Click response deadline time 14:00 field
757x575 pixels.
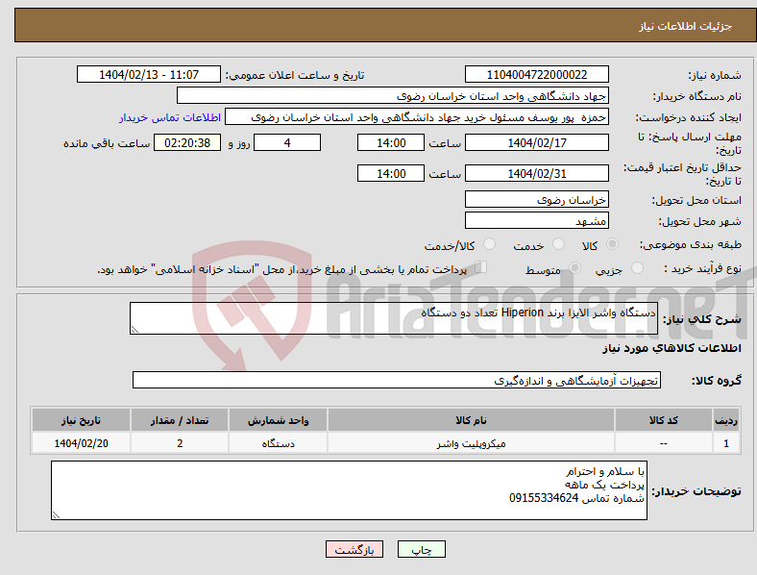coord(391,142)
